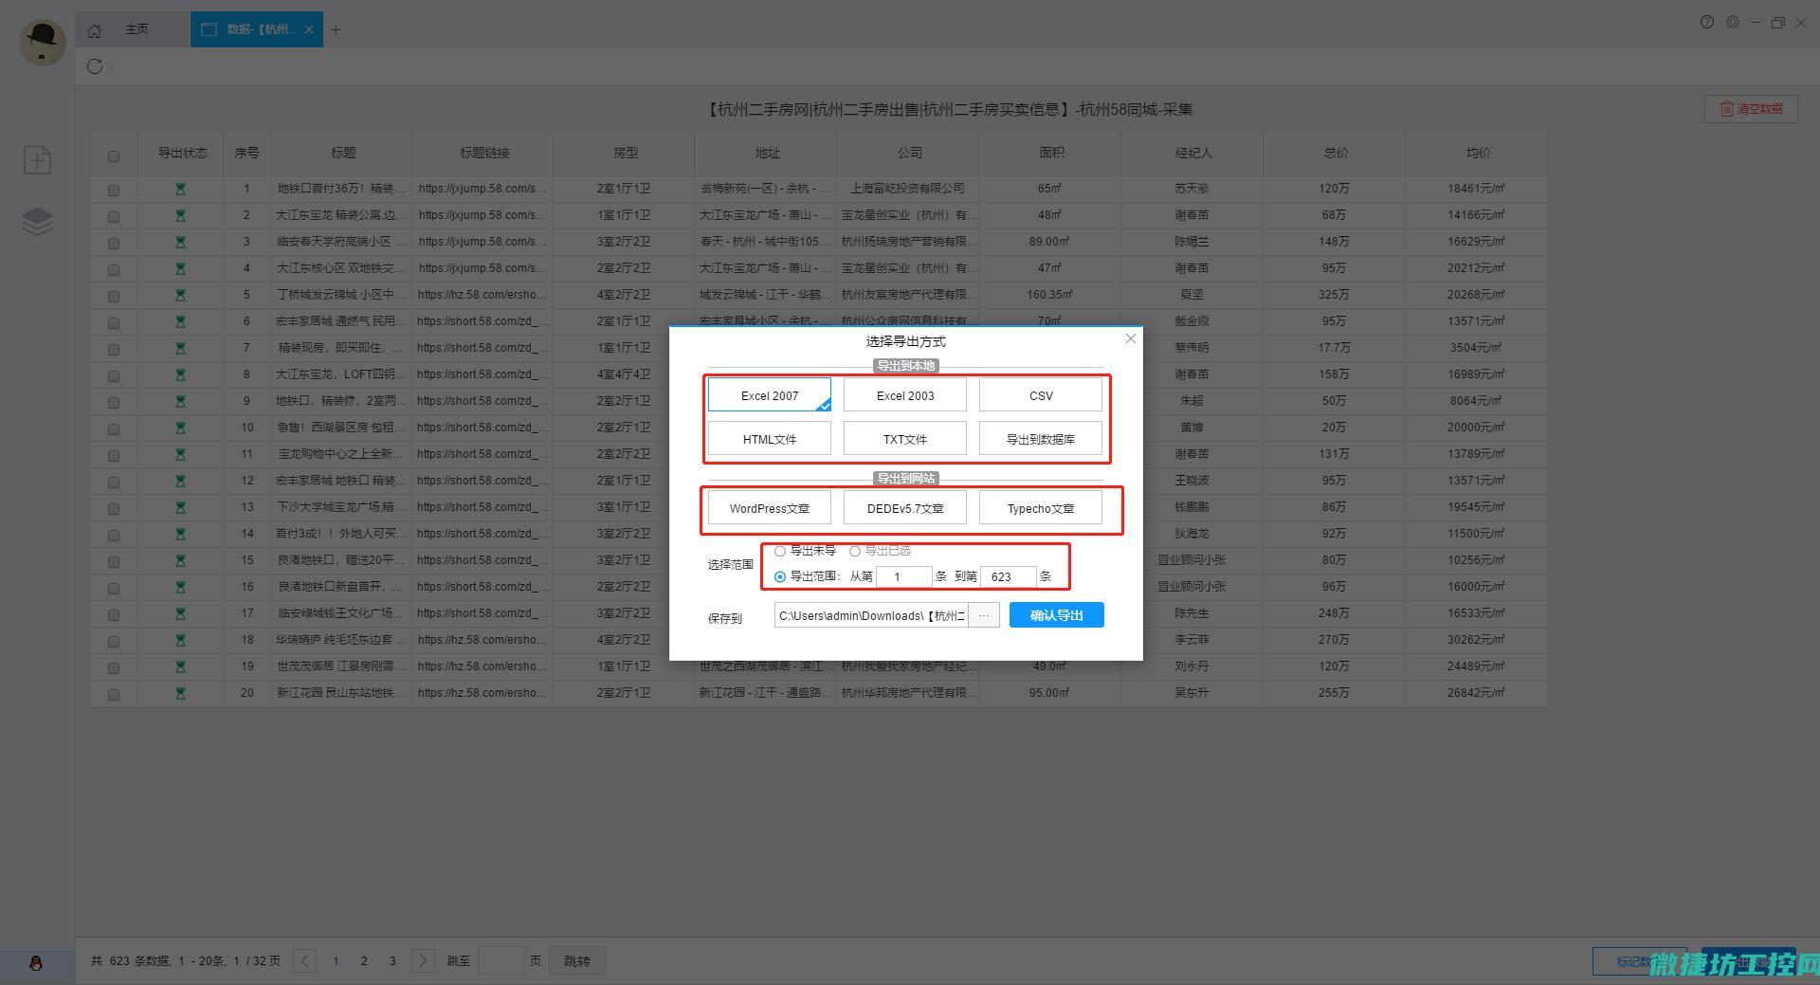Choose Typecho文章 export option
1820x985 pixels.
tap(1041, 508)
